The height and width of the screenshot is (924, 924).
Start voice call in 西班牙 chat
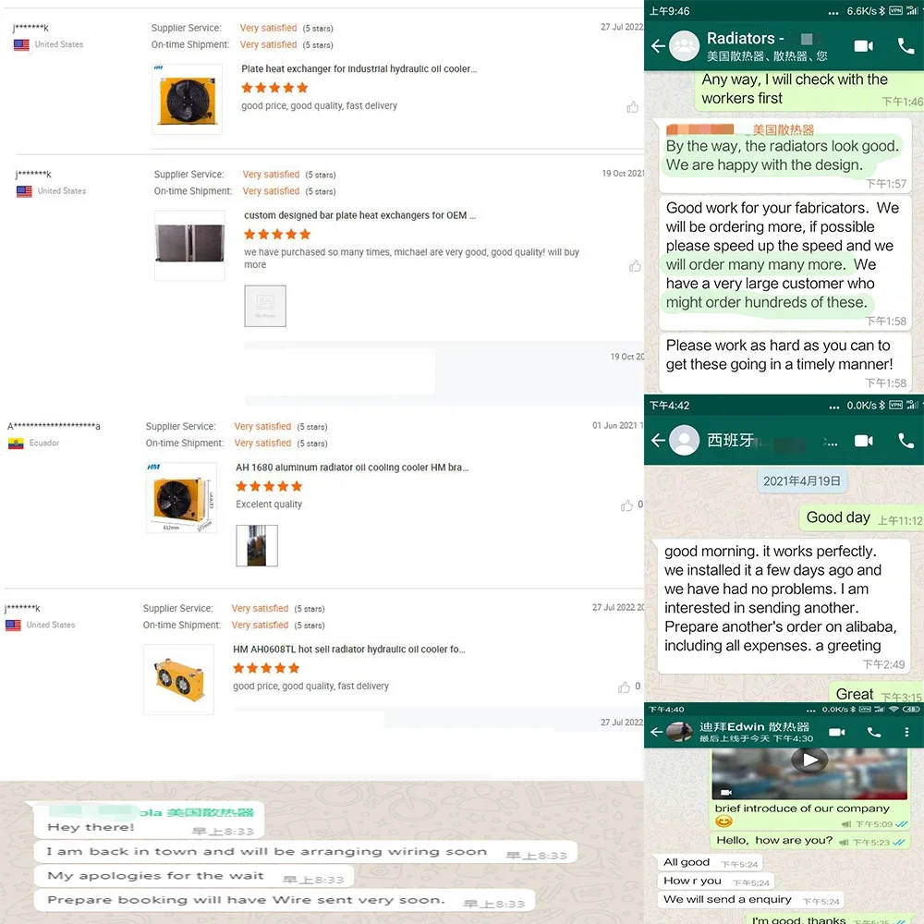tap(906, 440)
